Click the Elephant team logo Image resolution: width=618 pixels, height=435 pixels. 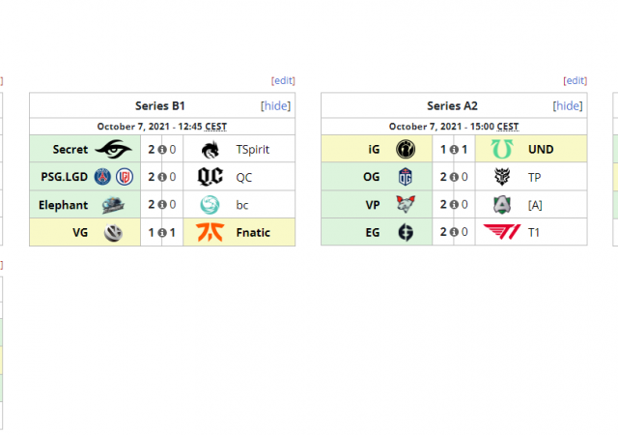click(x=113, y=205)
